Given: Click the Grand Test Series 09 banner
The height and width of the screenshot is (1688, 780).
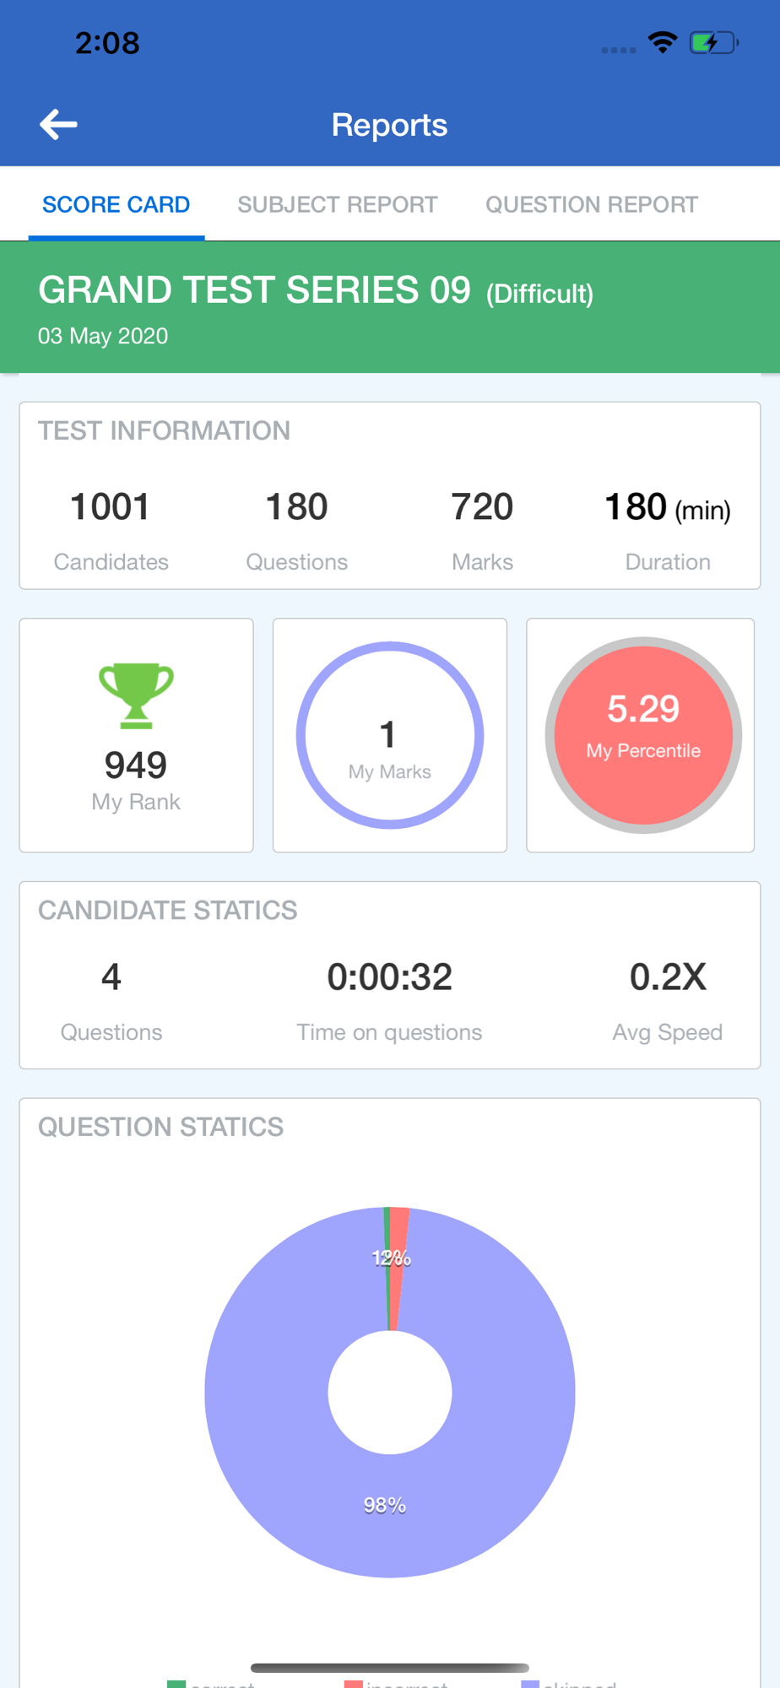Looking at the screenshot, I should (x=390, y=307).
